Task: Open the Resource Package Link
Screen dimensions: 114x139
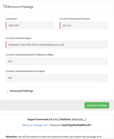Action: tap(35, 125)
